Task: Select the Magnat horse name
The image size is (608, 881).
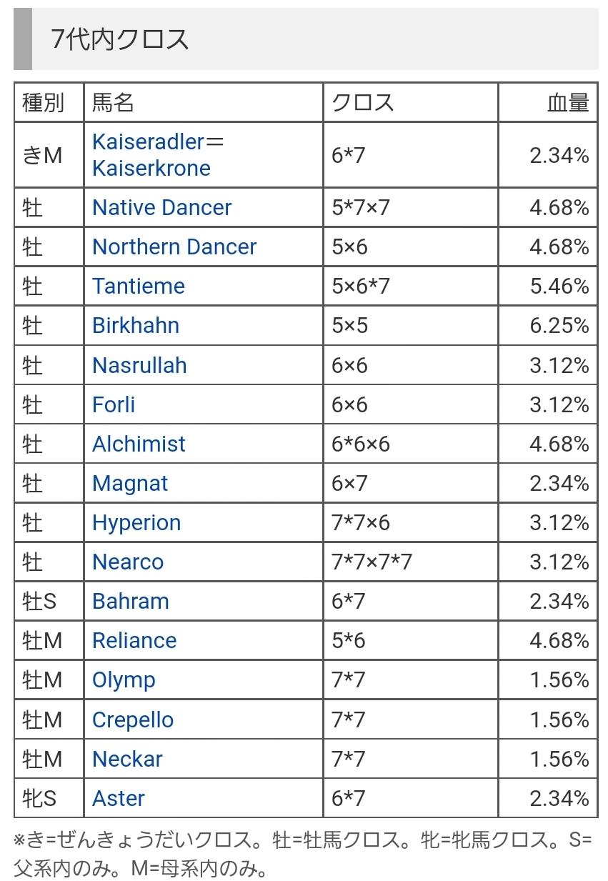Action: (130, 484)
